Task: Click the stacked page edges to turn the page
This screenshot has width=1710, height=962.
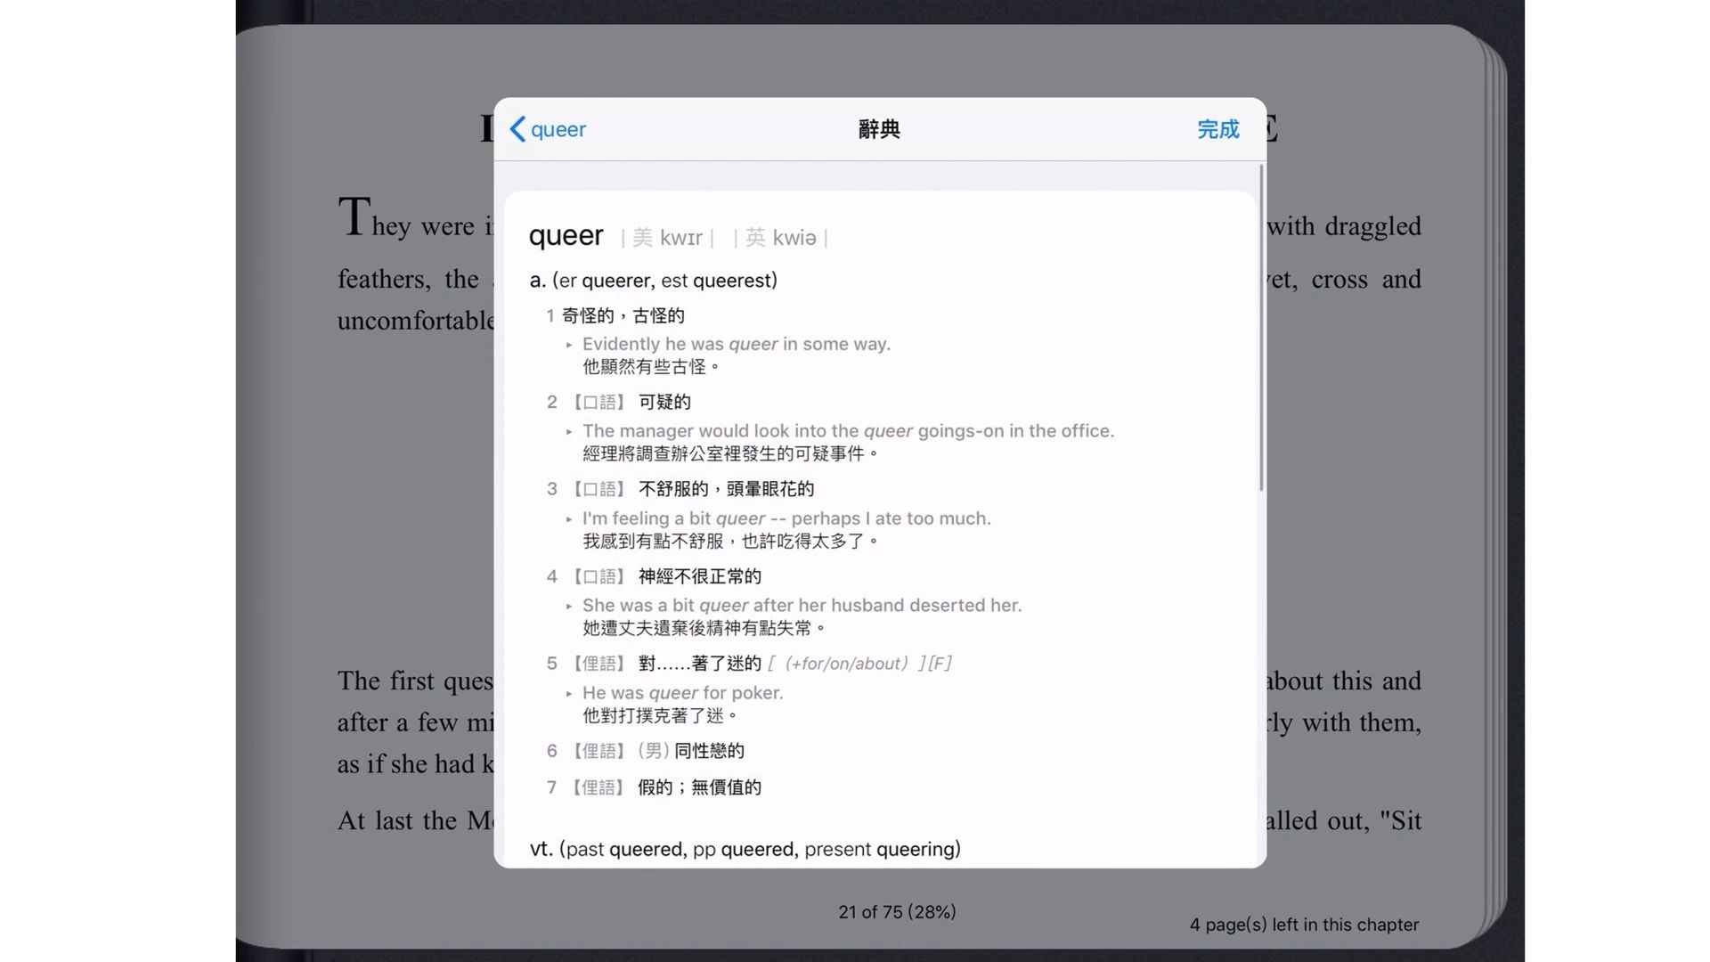Action: click(1494, 481)
